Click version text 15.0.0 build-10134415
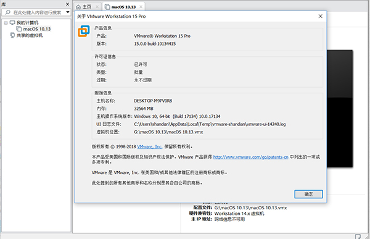 coord(155,44)
